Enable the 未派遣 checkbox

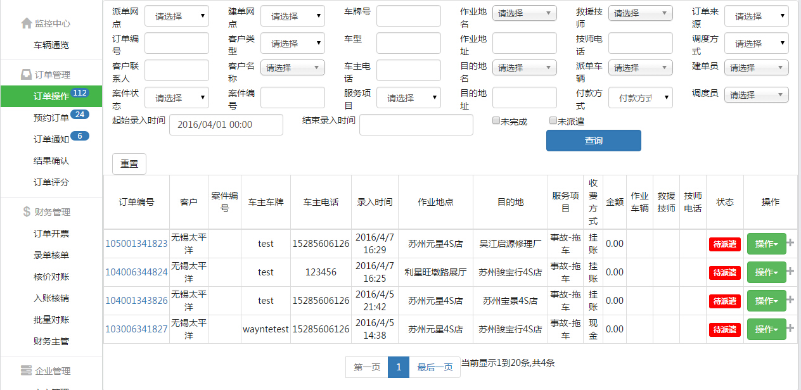pos(553,121)
